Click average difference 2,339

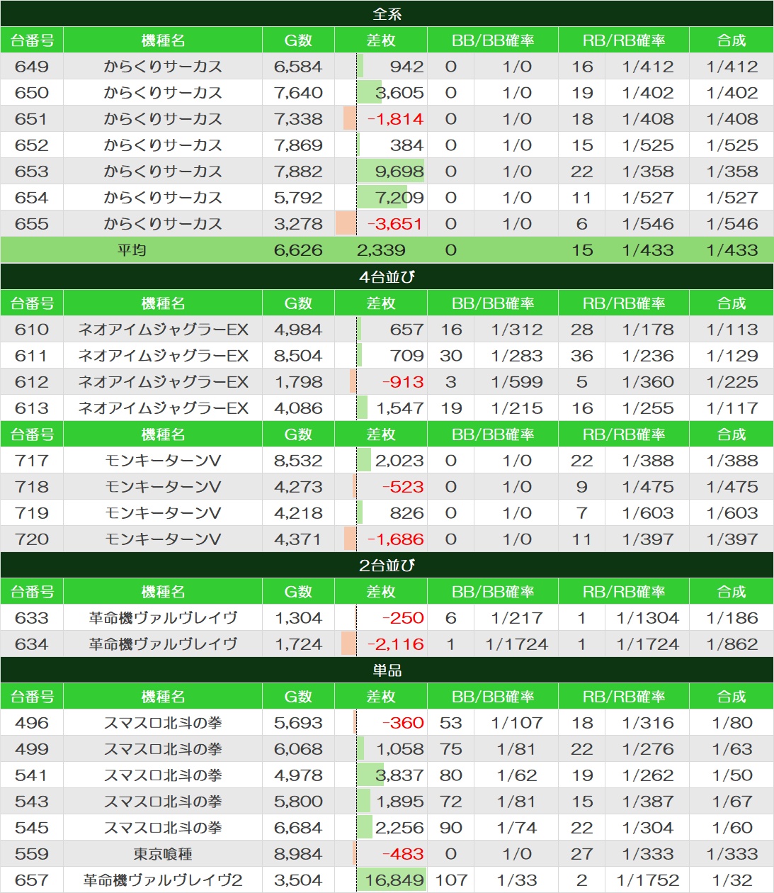pyautogui.click(x=381, y=250)
